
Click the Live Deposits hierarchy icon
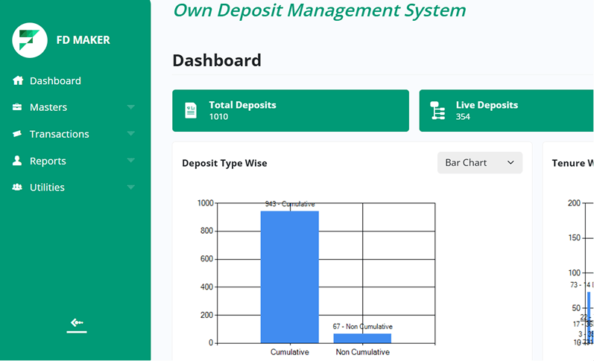(x=438, y=111)
